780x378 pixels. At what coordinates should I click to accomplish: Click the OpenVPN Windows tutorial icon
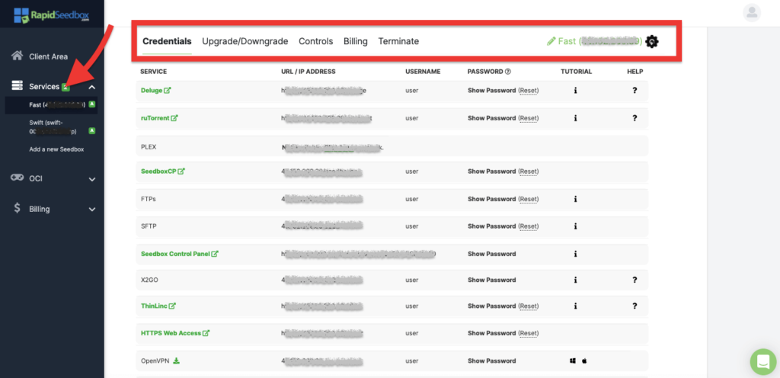[573, 360]
